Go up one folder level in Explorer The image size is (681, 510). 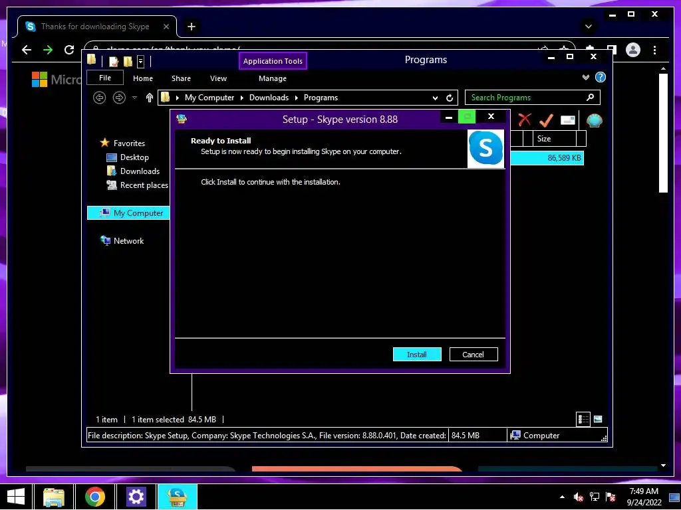pyautogui.click(x=150, y=98)
